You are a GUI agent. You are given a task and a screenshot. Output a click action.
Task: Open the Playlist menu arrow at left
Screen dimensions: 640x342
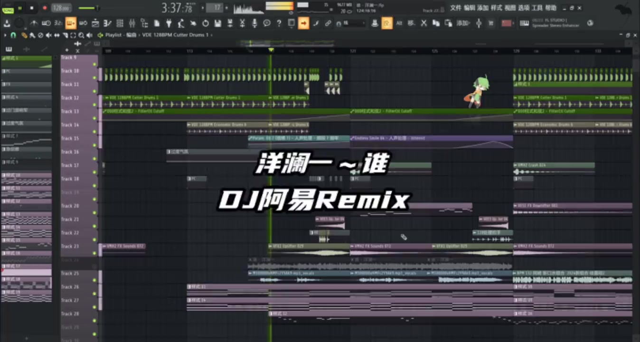(5, 35)
